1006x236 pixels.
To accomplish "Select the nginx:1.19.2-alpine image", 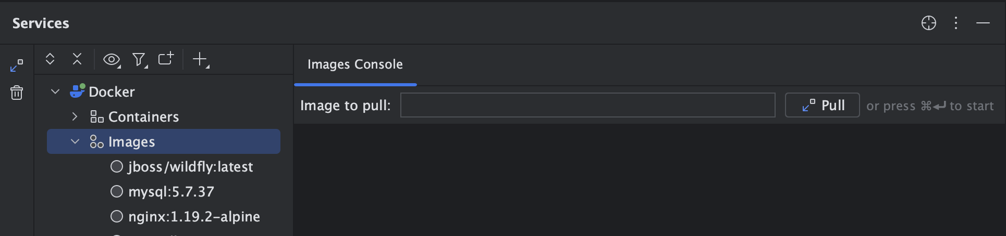I will [194, 216].
